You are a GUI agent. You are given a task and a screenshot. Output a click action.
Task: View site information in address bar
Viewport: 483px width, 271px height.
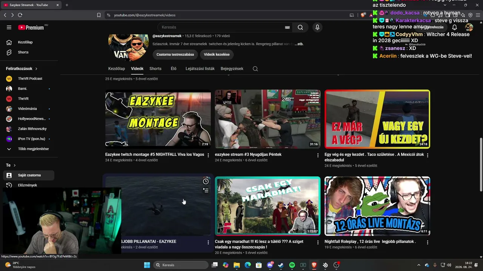tap(109, 15)
